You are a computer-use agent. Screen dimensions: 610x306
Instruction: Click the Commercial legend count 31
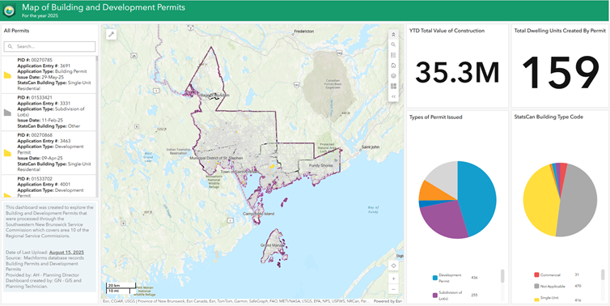coord(577,275)
